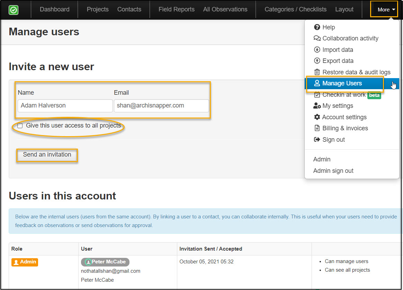Click the Export data arrow icon

317,61
